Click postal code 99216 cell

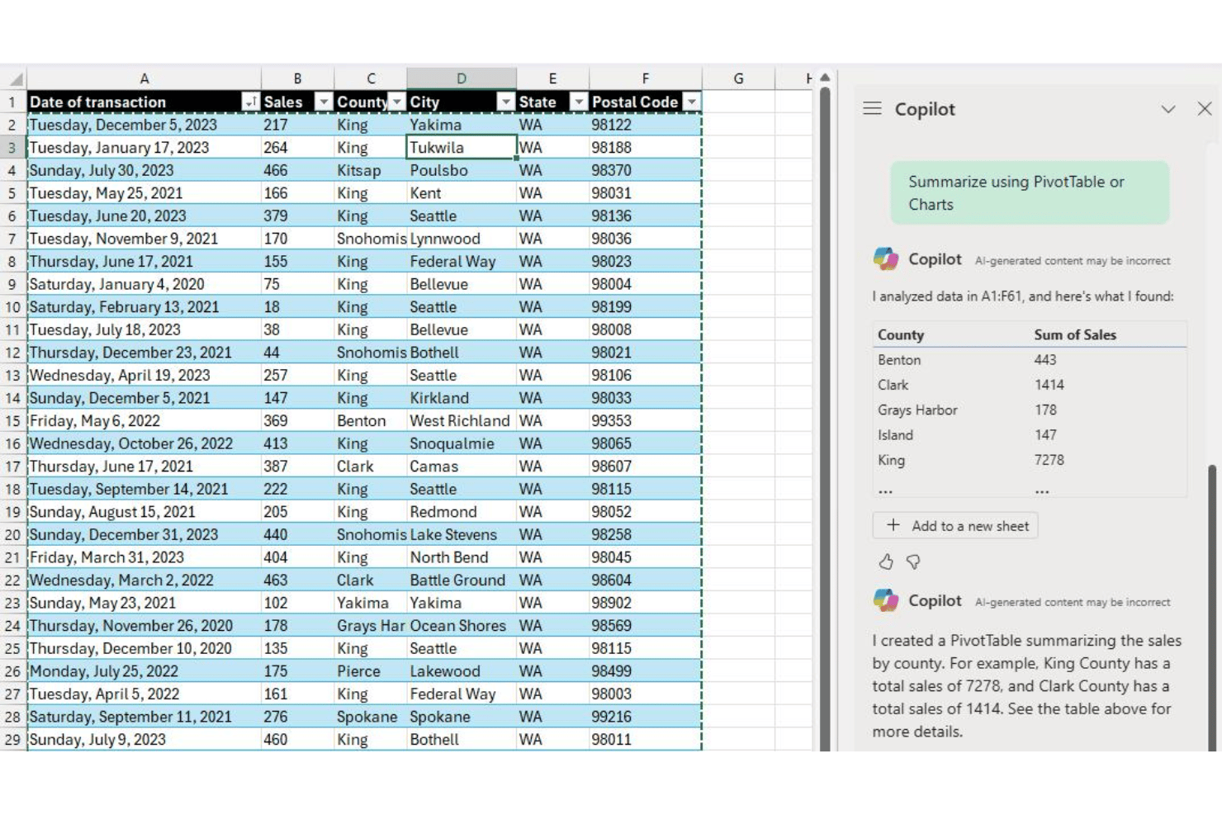(645, 717)
